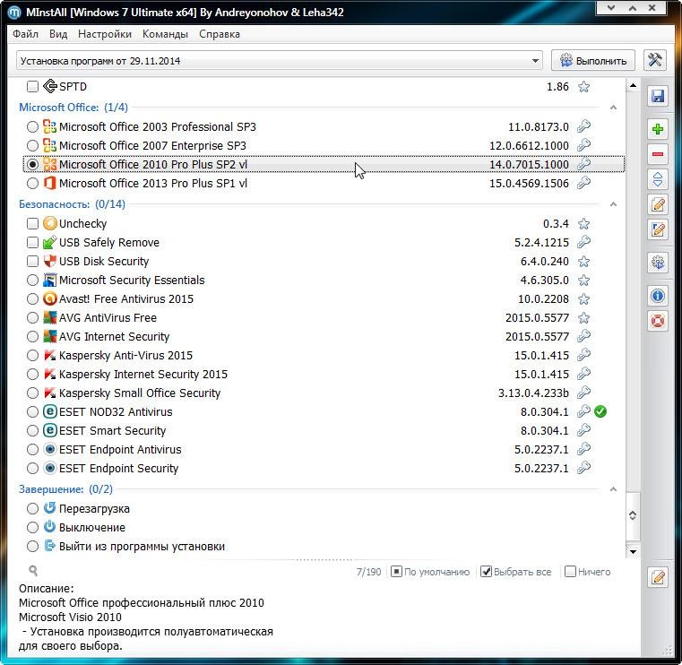Choose the Выключение radio button
This screenshot has height=665, width=682.
(x=32, y=527)
